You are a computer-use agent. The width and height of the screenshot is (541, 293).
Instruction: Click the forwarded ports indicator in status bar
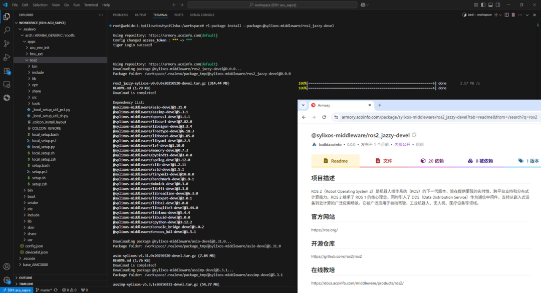(84, 290)
